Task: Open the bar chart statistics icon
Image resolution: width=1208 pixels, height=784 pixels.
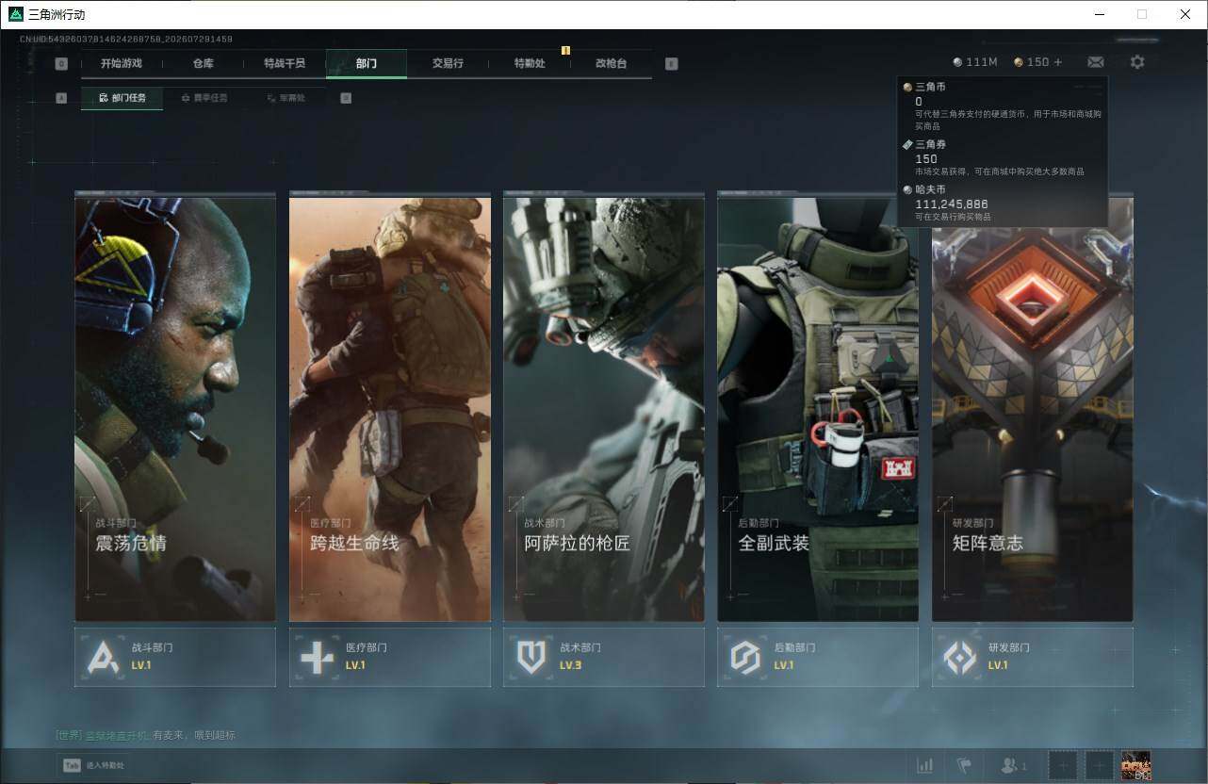Action: pyautogui.click(x=925, y=765)
